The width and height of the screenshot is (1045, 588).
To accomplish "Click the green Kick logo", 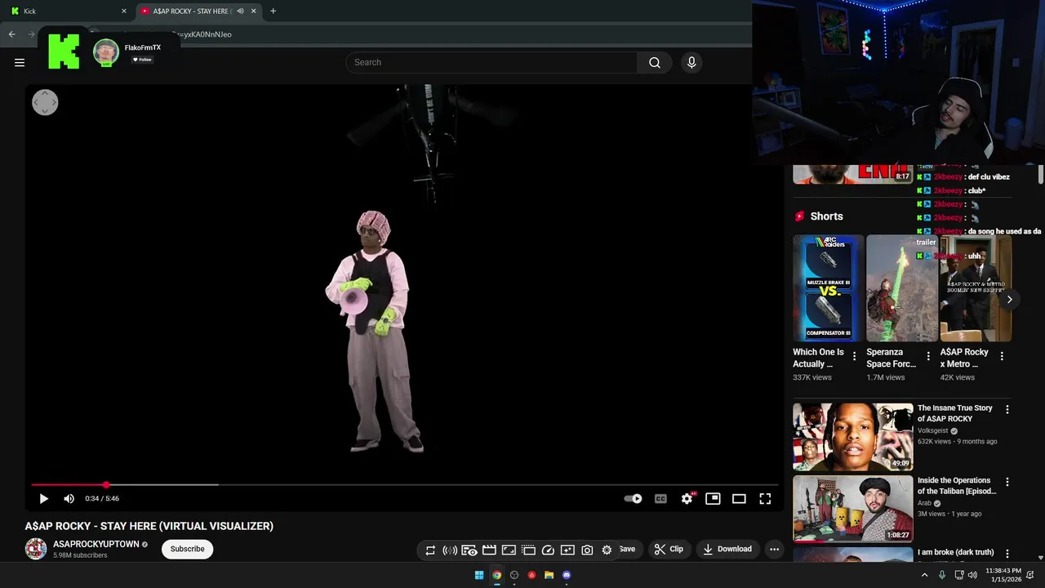I will [x=64, y=51].
